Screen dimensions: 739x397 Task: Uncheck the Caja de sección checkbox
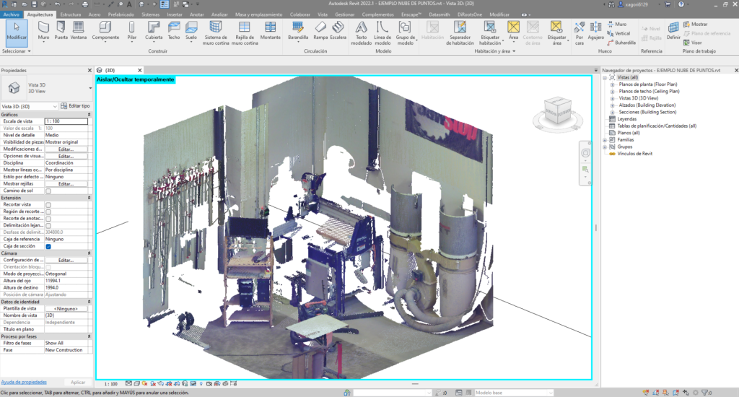[48, 246]
